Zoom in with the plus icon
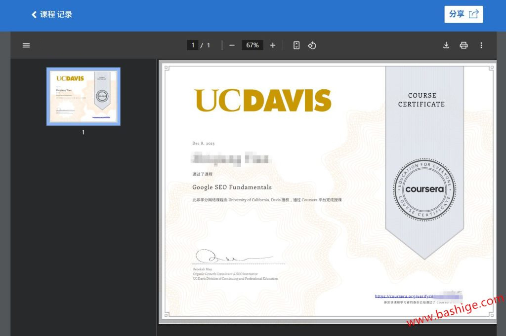The width and height of the screenshot is (506, 336). 273,45
